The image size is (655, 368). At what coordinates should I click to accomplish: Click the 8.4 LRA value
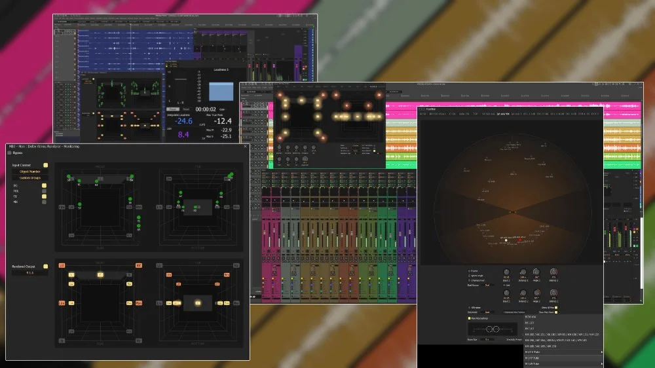click(183, 134)
